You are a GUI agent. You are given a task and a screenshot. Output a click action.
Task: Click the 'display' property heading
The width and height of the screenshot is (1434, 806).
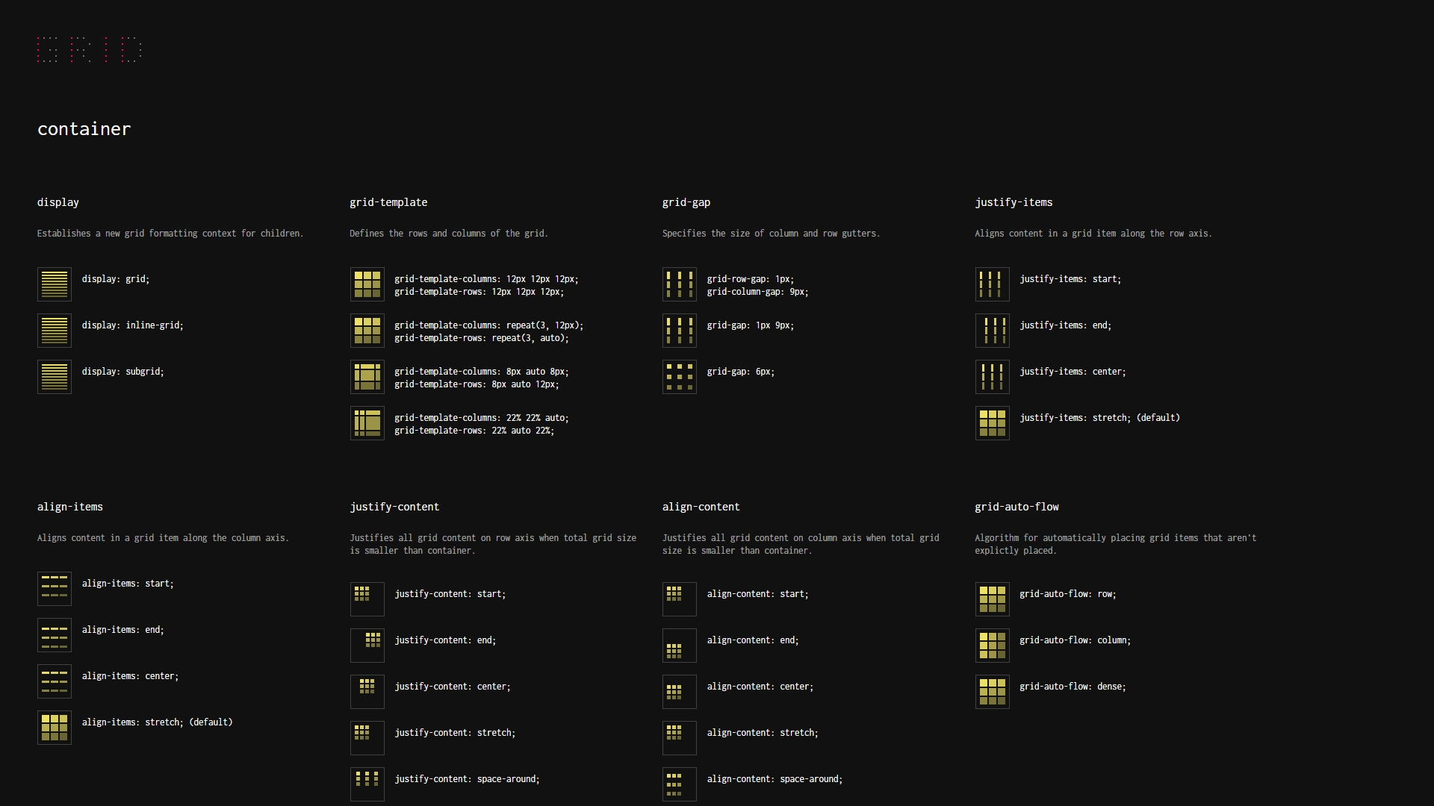coord(58,203)
